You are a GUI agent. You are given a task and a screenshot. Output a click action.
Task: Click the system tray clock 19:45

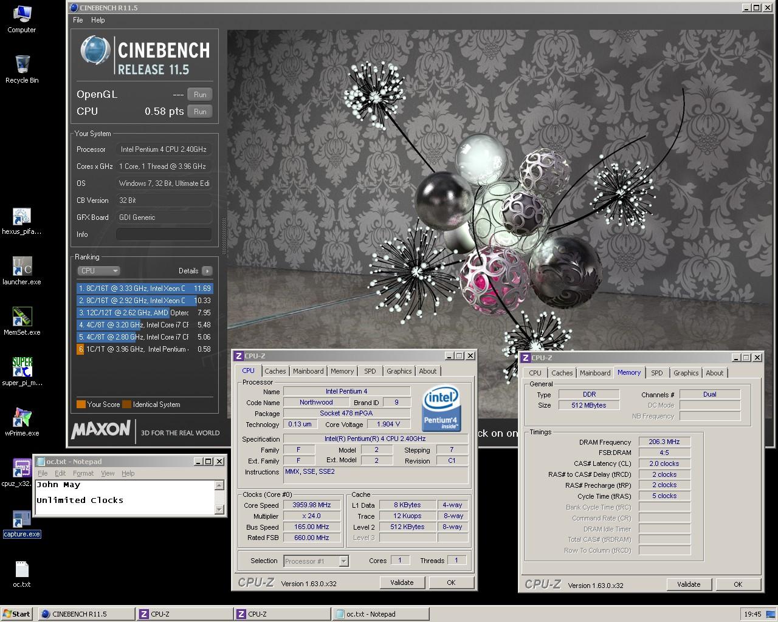(752, 614)
